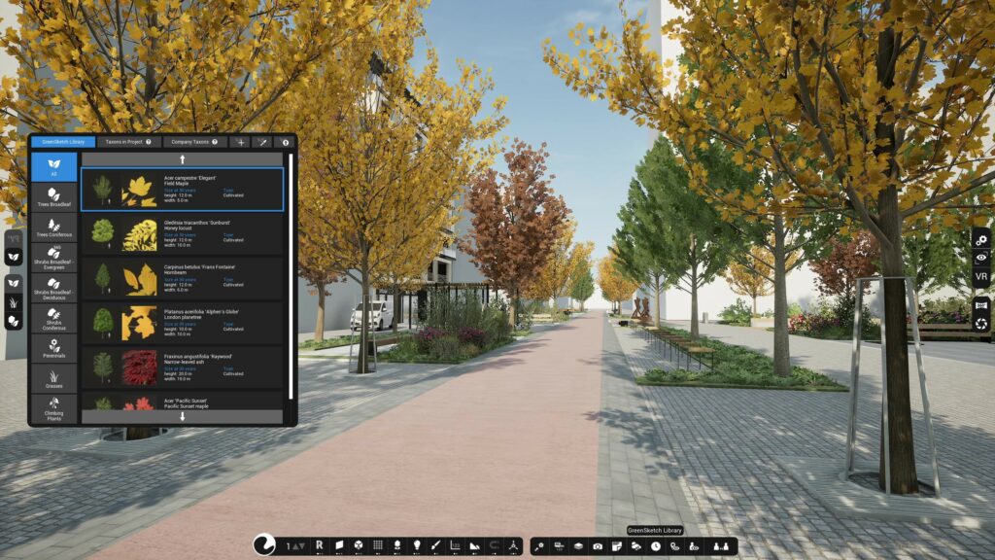The image size is (995, 560).
Task: Enable VR mode button
Action: click(981, 277)
